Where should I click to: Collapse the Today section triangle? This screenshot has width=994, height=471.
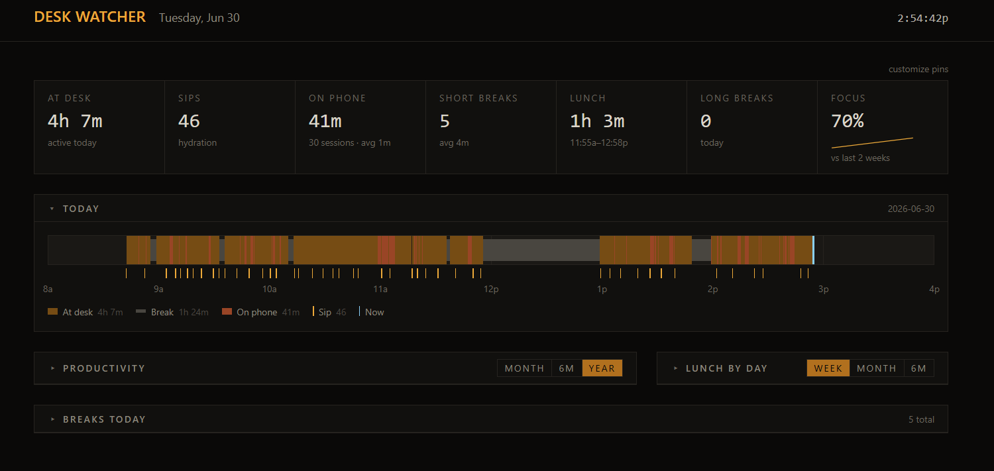[52, 209]
